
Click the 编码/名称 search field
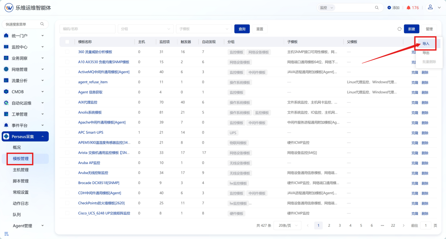tap(87, 29)
